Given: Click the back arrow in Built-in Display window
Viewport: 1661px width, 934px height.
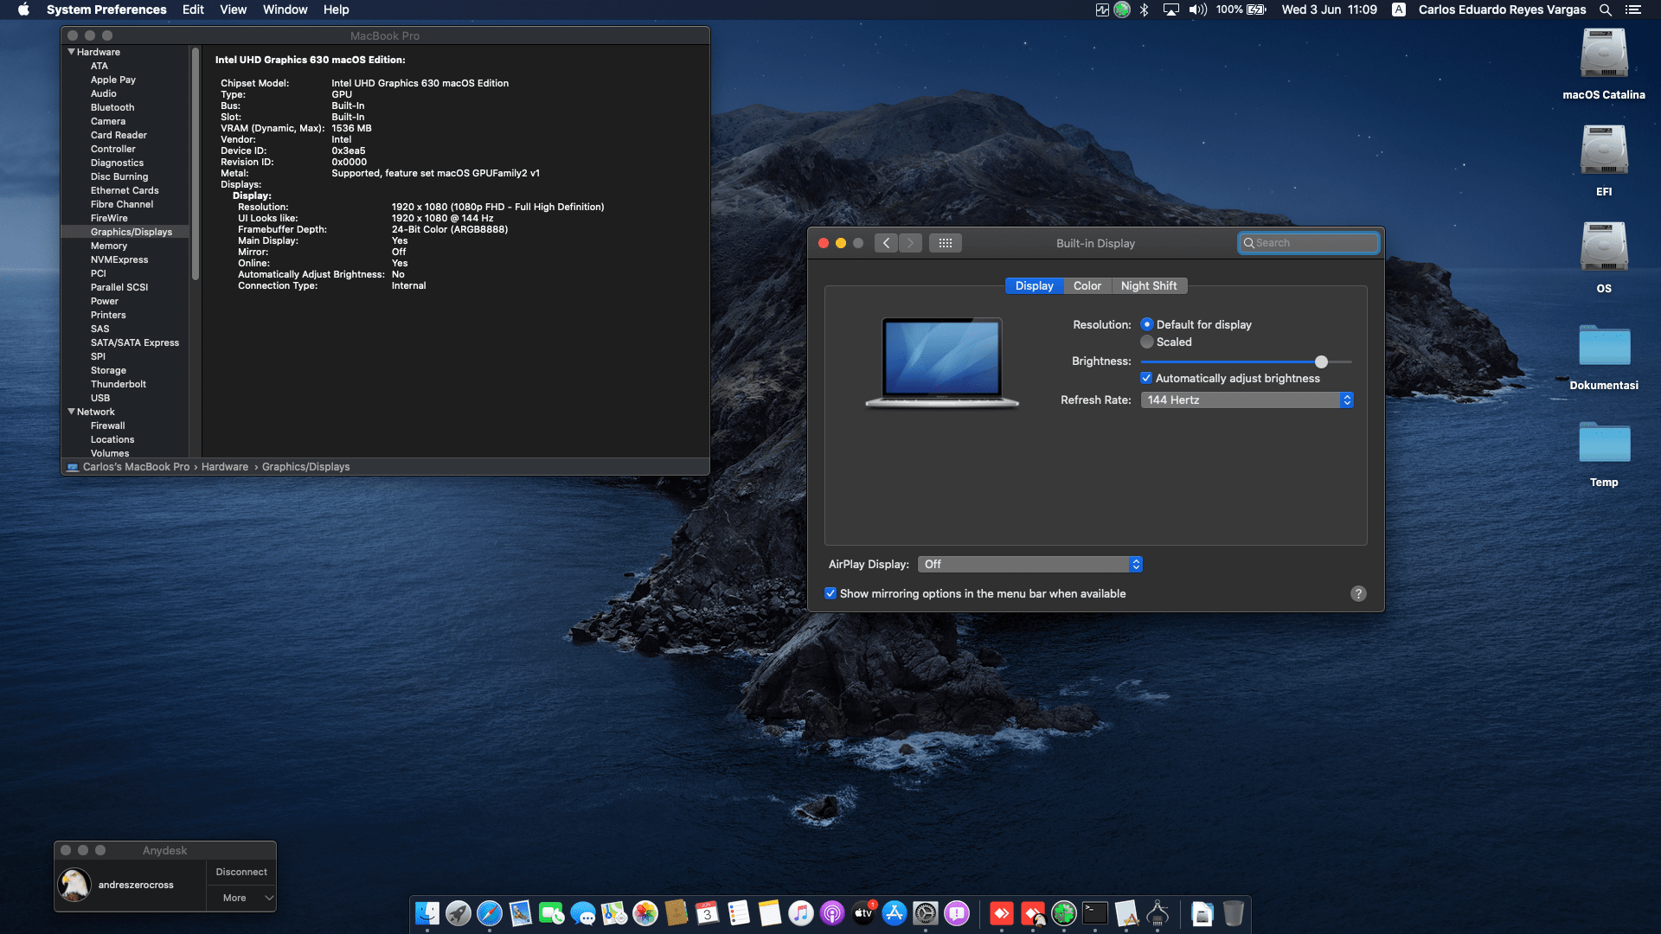Looking at the screenshot, I should pos(886,243).
